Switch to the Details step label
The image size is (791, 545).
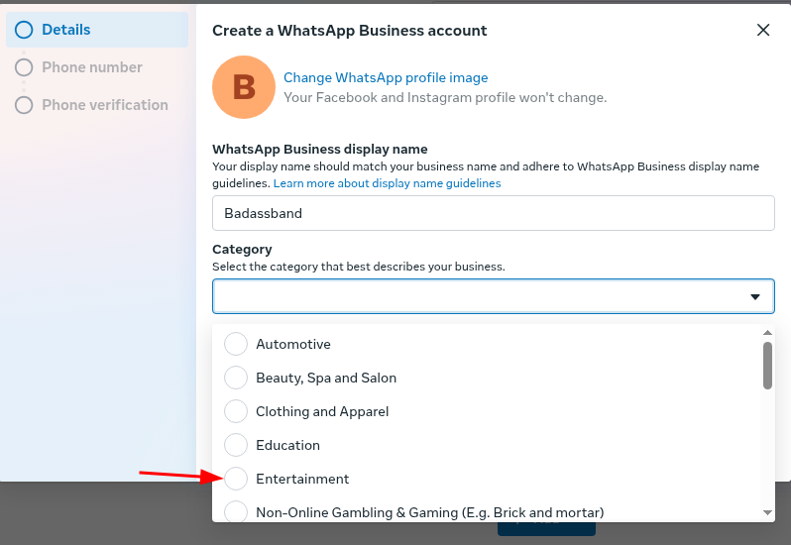65,30
